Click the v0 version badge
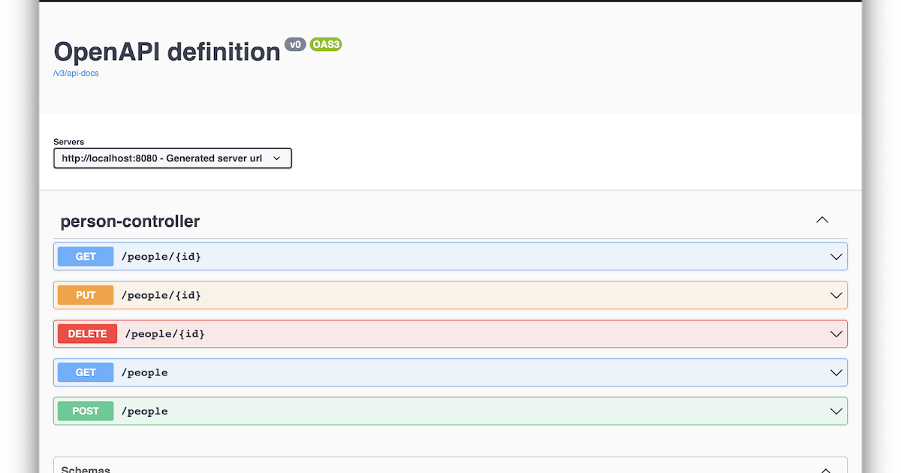Screen dimensions: 901x473 (x=295, y=44)
